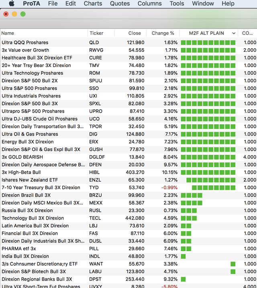The width and height of the screenshot is (257, 288).
Task: Open the Quotes menu
Action: (x=120, y=4)
